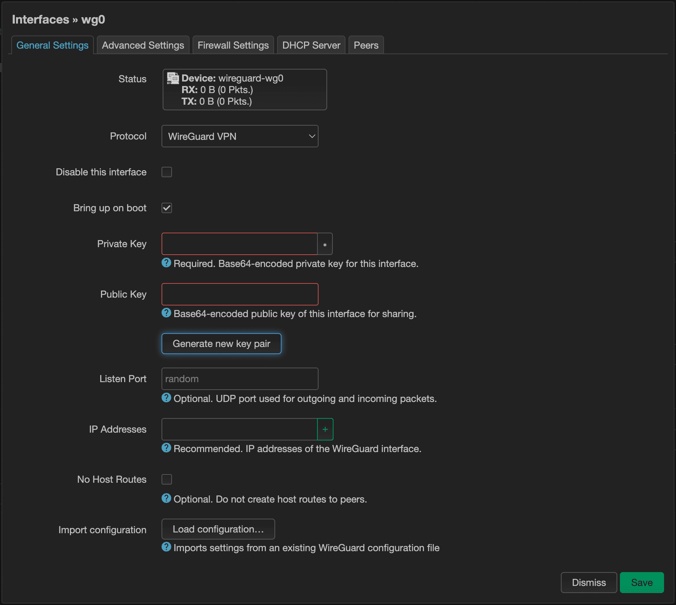Click help icon beside No Host Routes description

click(x=166, y=498)
